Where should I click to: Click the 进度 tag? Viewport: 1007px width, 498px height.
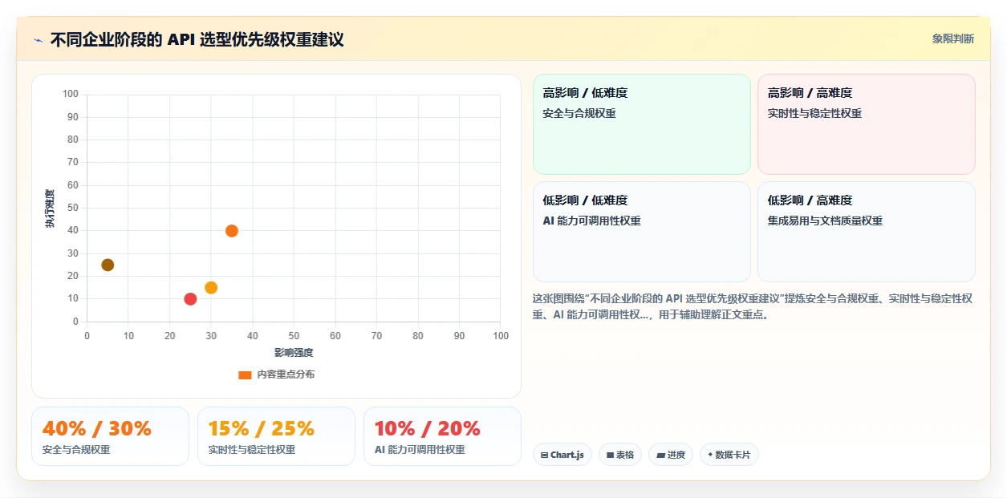671,455
